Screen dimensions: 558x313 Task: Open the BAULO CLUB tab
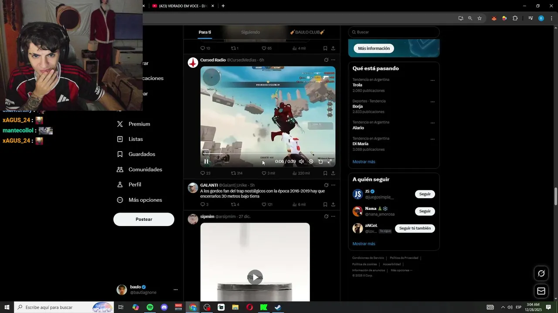[x=307, y=32]
